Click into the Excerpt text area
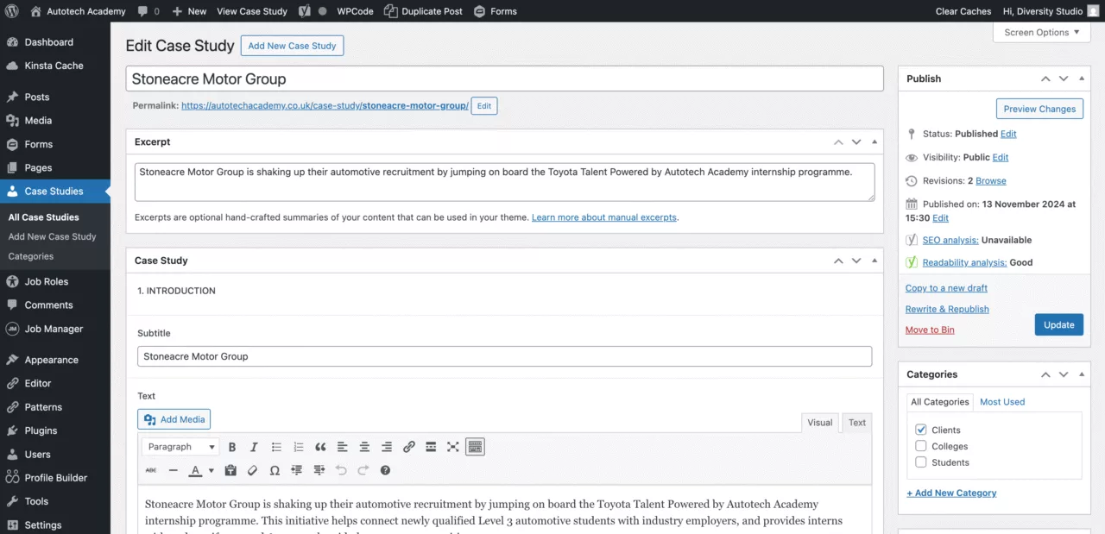Screen dimensions: 1105x534 pyautogui.click(x=505, y=182)
